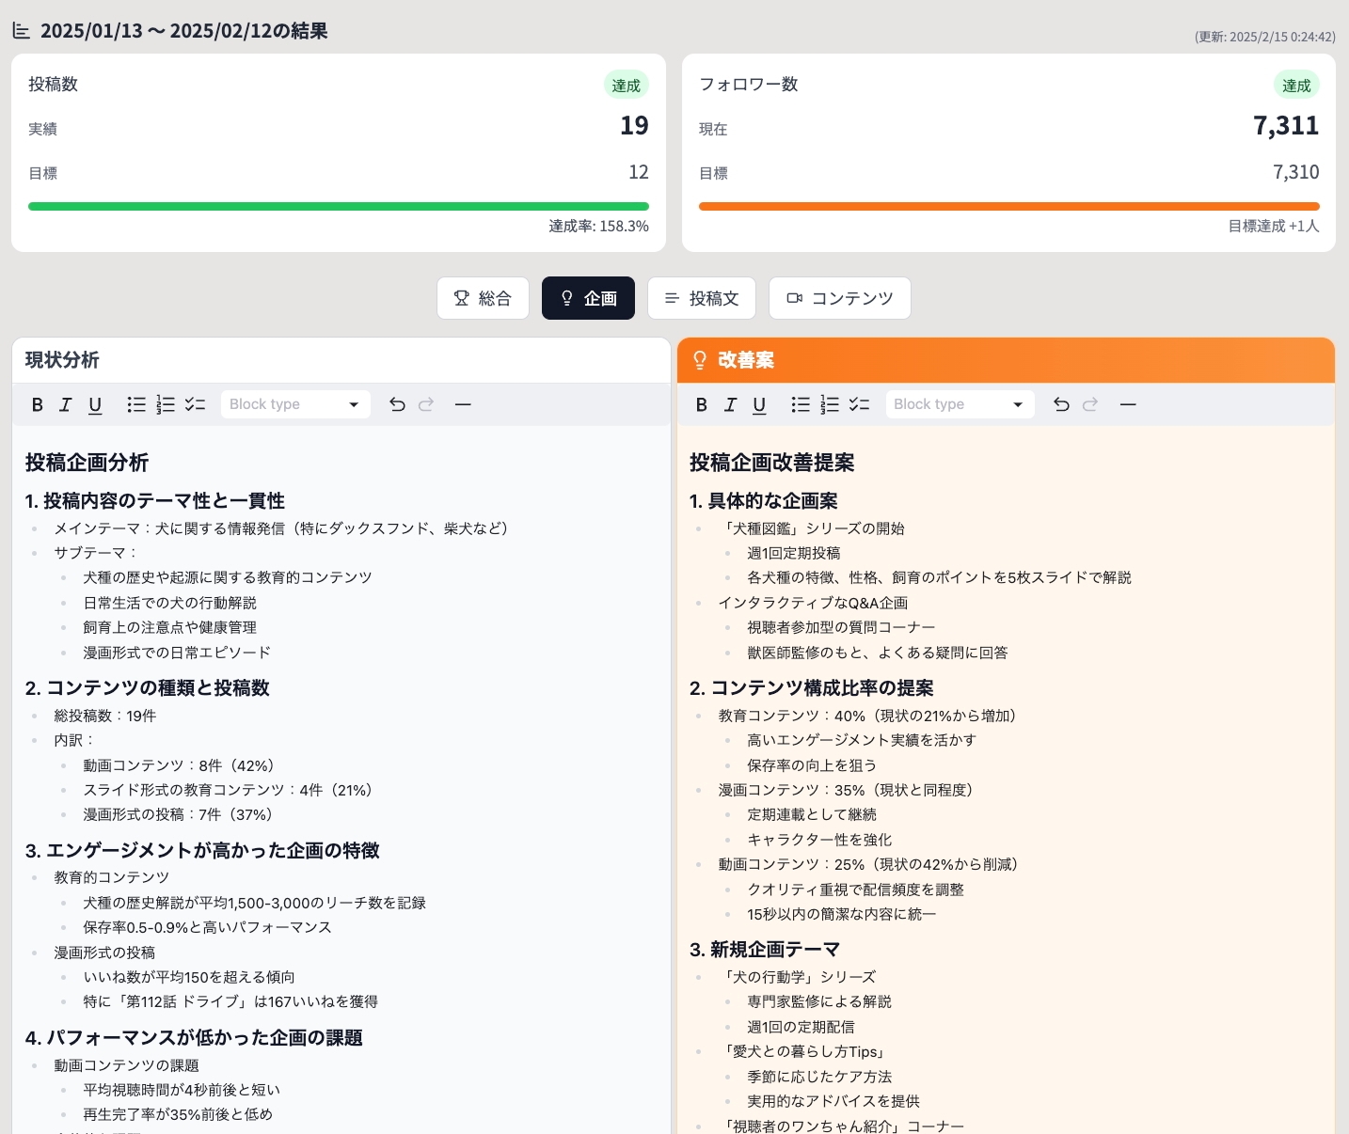Open the Block type dropdown in 改善案

tap(959, 404)
